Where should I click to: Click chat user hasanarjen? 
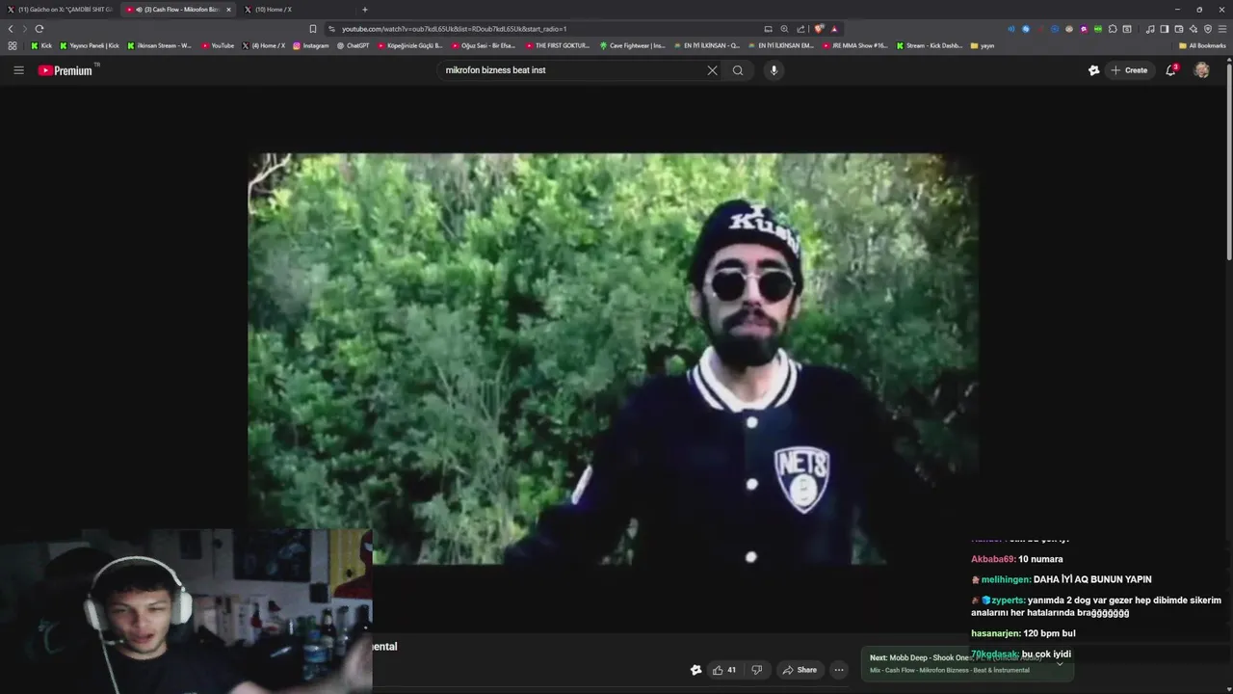tap(995, 633)
